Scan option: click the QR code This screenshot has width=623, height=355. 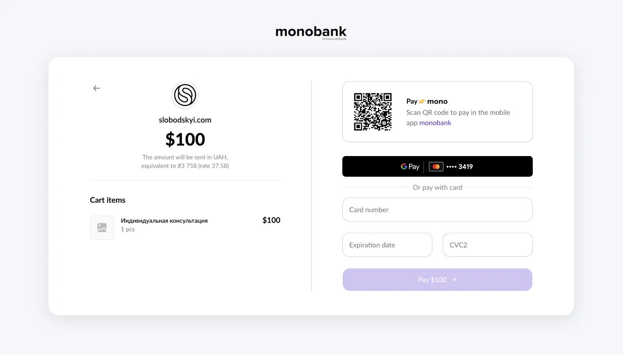click(x=373, y=112)
